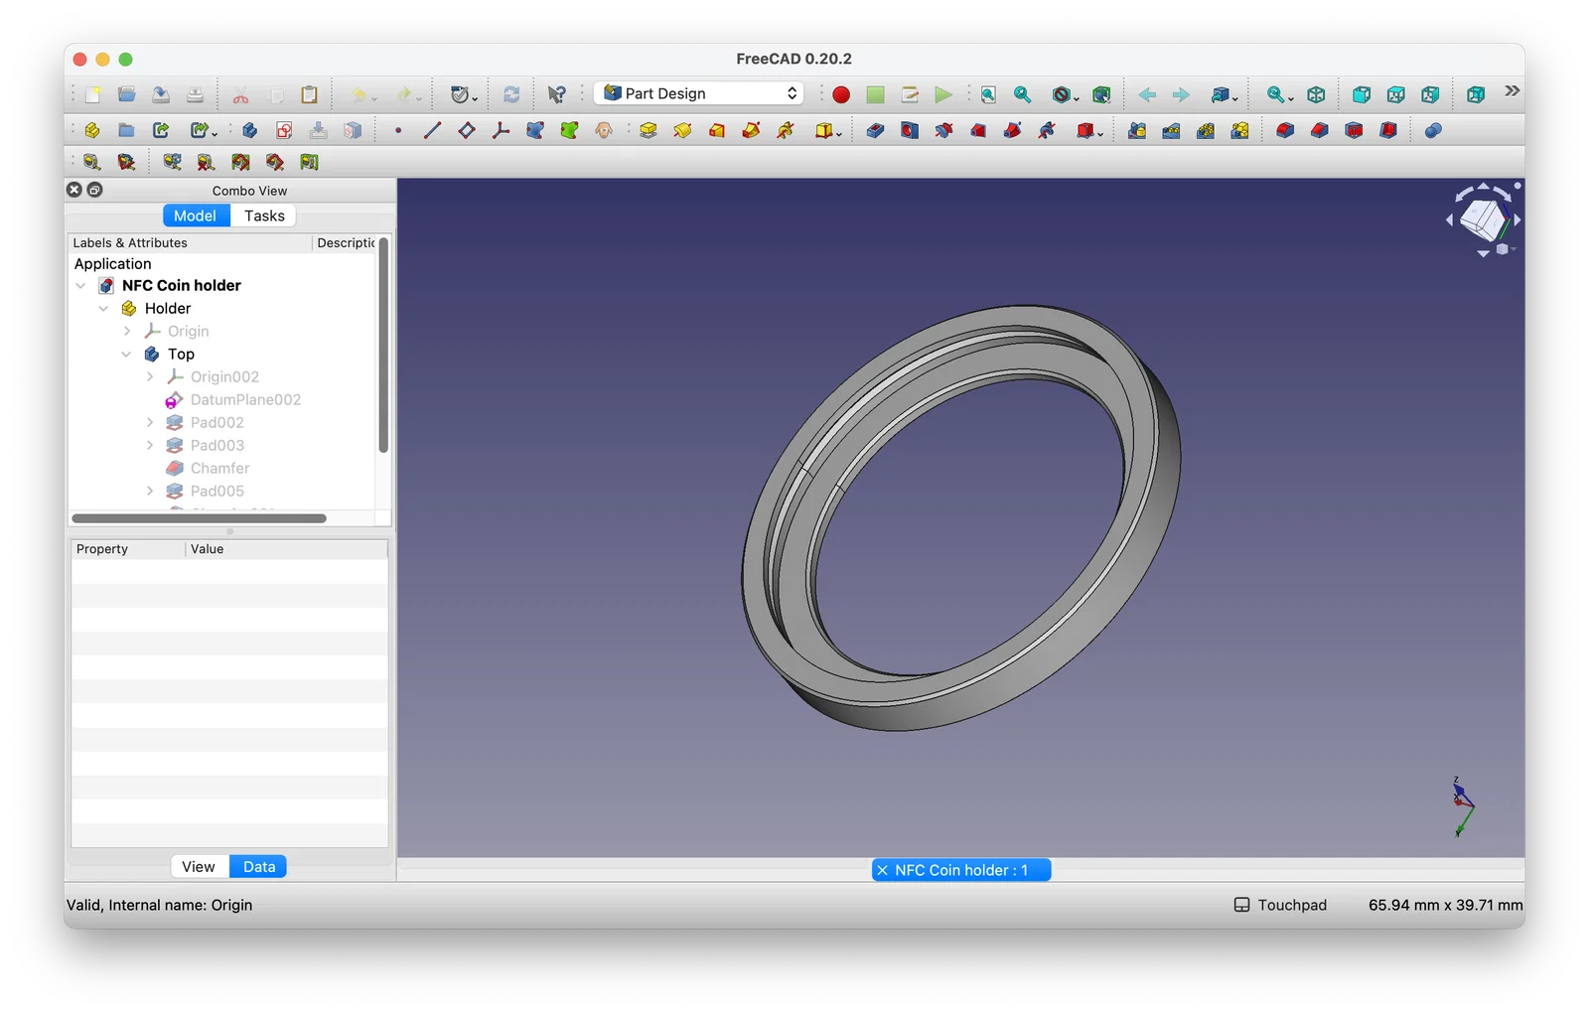This screenshot has width=1589, height=1013.
Task: Select DatumPlane002 in the model tree
Action: click(x=245, y=400)
